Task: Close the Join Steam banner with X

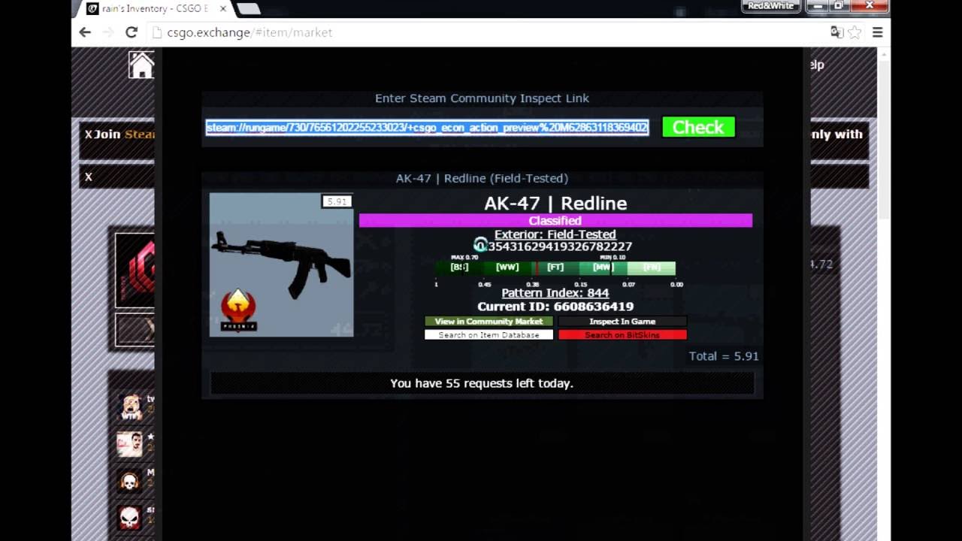Action: pyautogui.click(x=88, y=134)
